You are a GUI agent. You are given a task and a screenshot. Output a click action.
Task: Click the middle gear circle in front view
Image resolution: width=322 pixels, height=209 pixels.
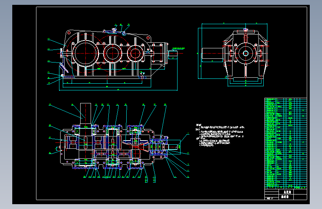point(112,53)
